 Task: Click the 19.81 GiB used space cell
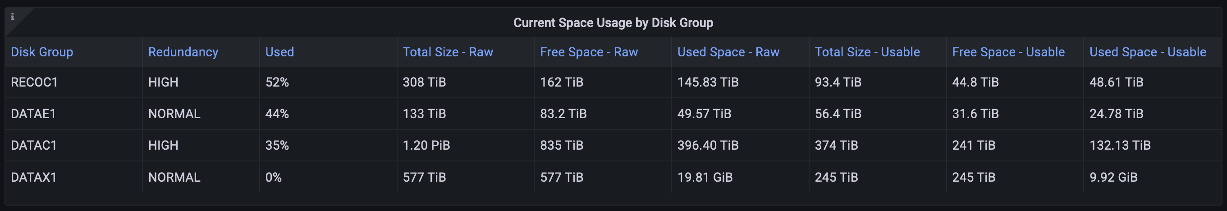(x=705, y=177)
